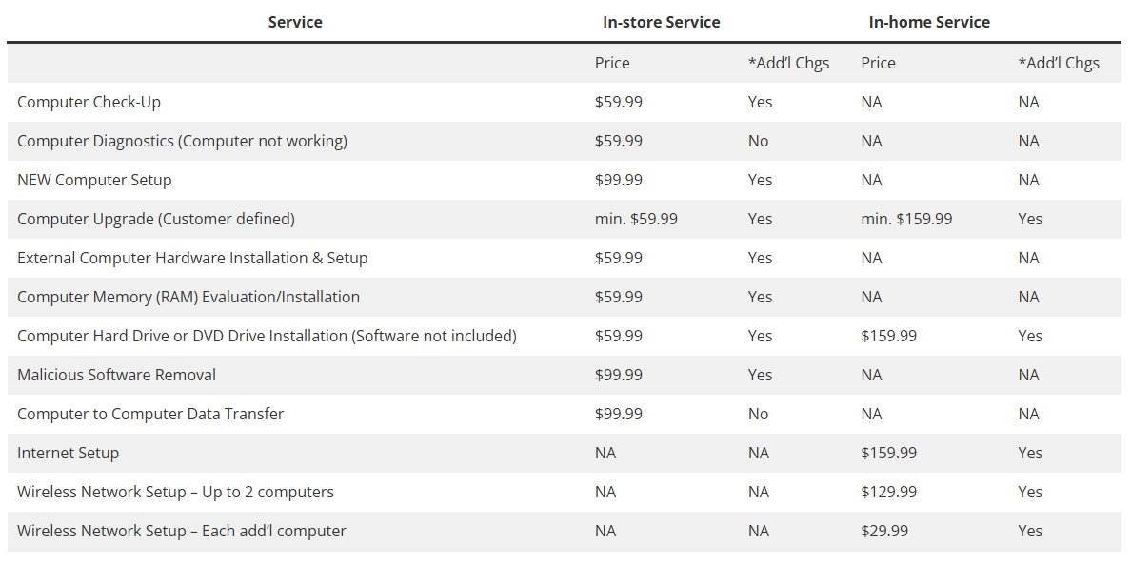Click the in-store Price subheader
The height and width of the screenshot is (563, 1131).
tap(612, 63)
